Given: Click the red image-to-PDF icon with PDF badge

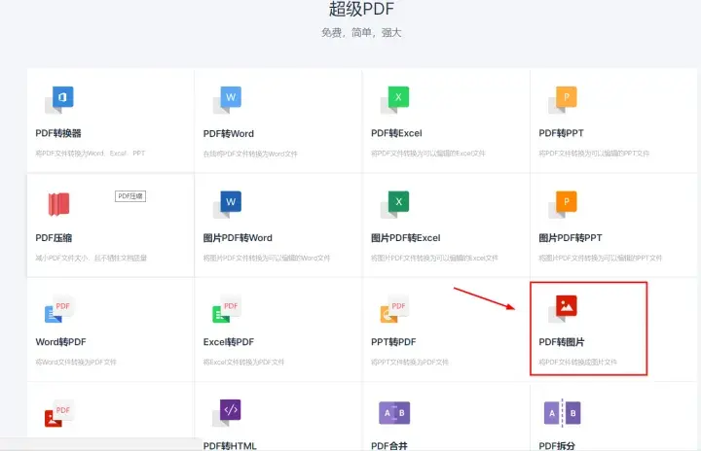Looking at the screenshot, I should point(59,413).
